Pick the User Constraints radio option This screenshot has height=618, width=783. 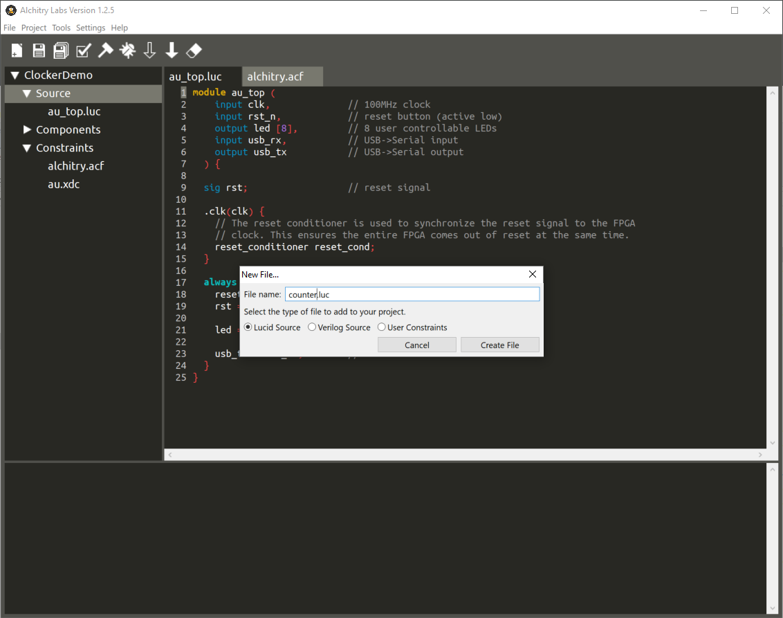tap(382, 327)
